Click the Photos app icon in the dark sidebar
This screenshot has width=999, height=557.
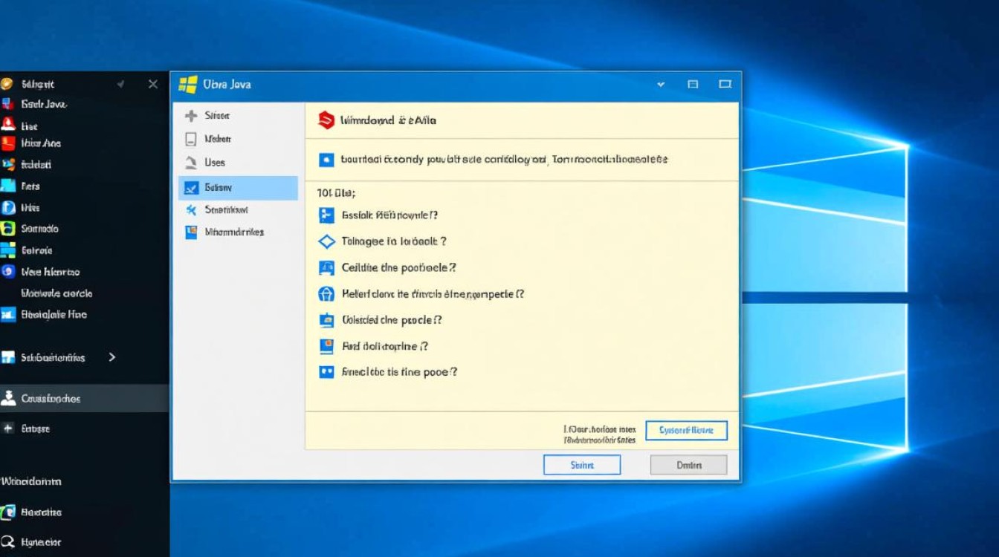(9, 186)
